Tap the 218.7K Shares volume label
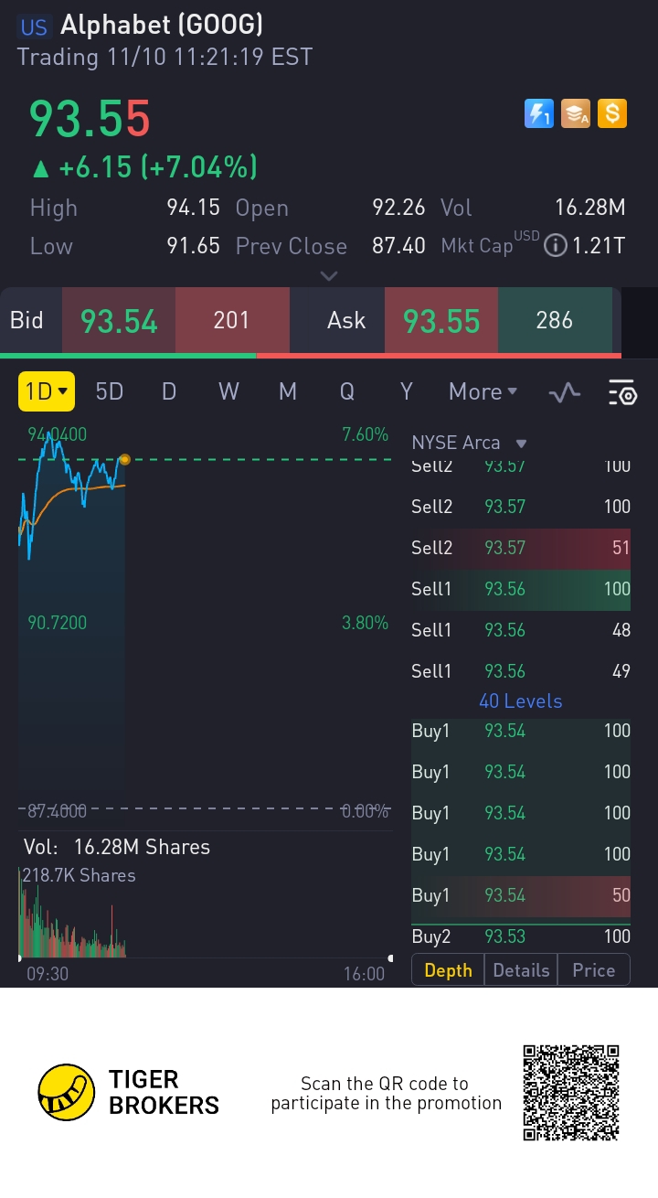This screenshot has width=658, height=1198. tap(79, 875)
